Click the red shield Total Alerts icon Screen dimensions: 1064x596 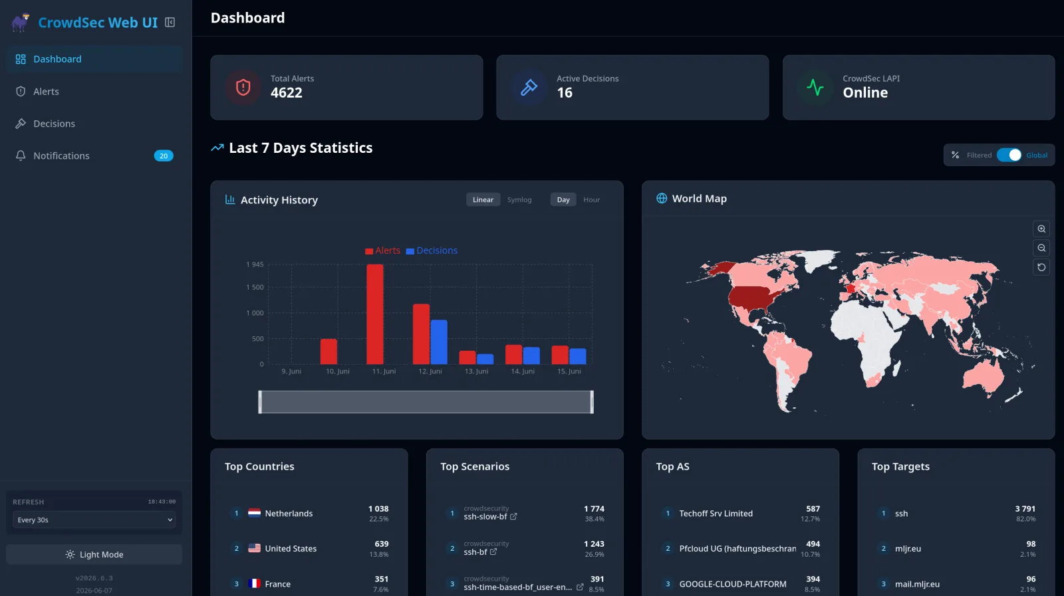pos(243,87)
